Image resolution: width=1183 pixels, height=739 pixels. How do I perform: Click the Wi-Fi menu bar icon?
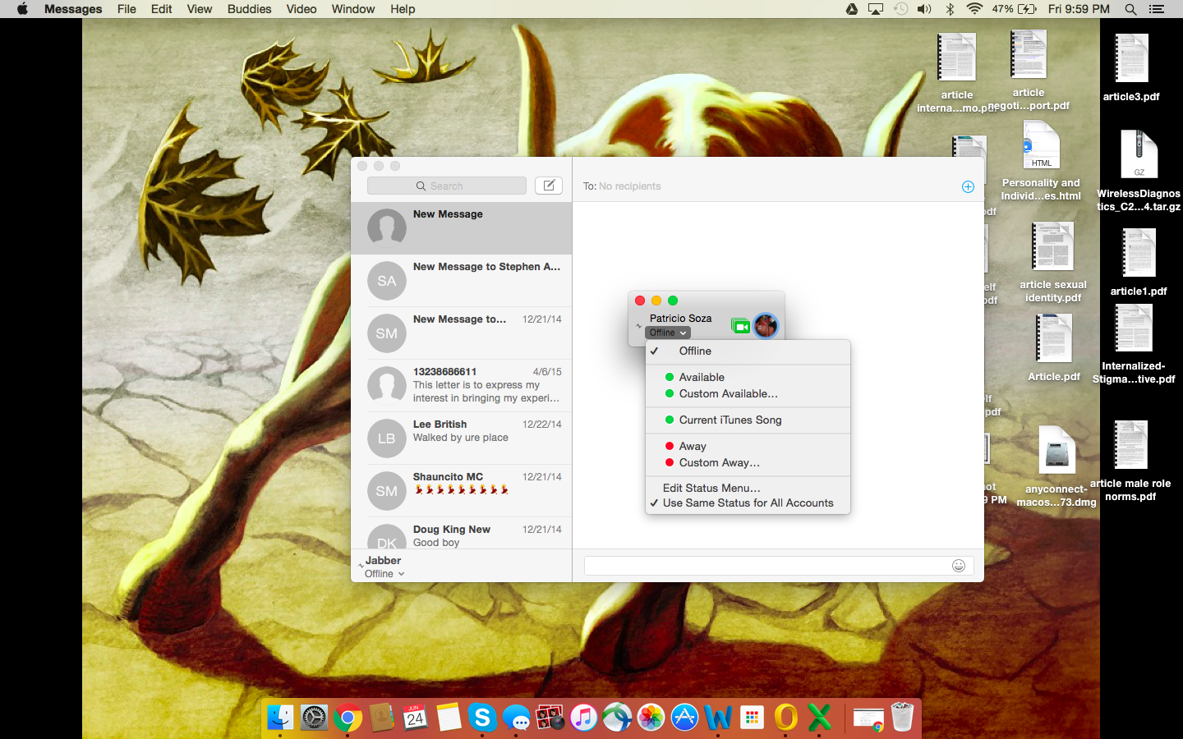pos(974,9)
